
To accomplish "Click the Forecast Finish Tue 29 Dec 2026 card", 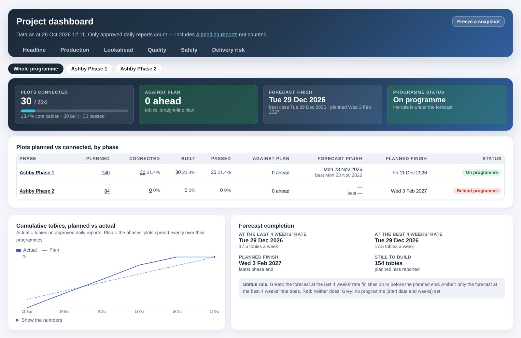I will point(322,105).
